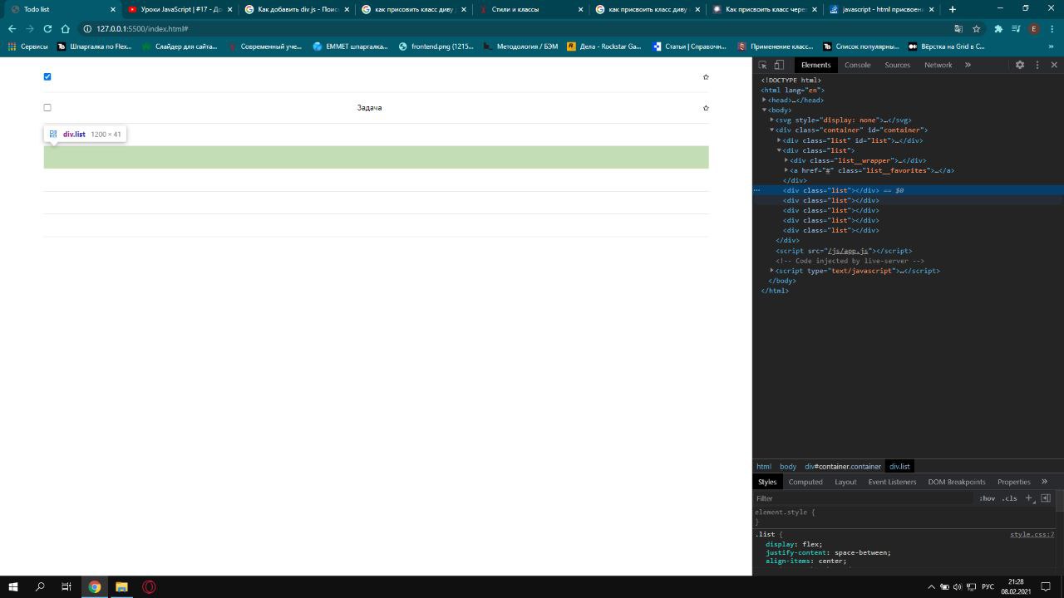
Task: Open the DOM Breakpoints tab
Action: 956,482
